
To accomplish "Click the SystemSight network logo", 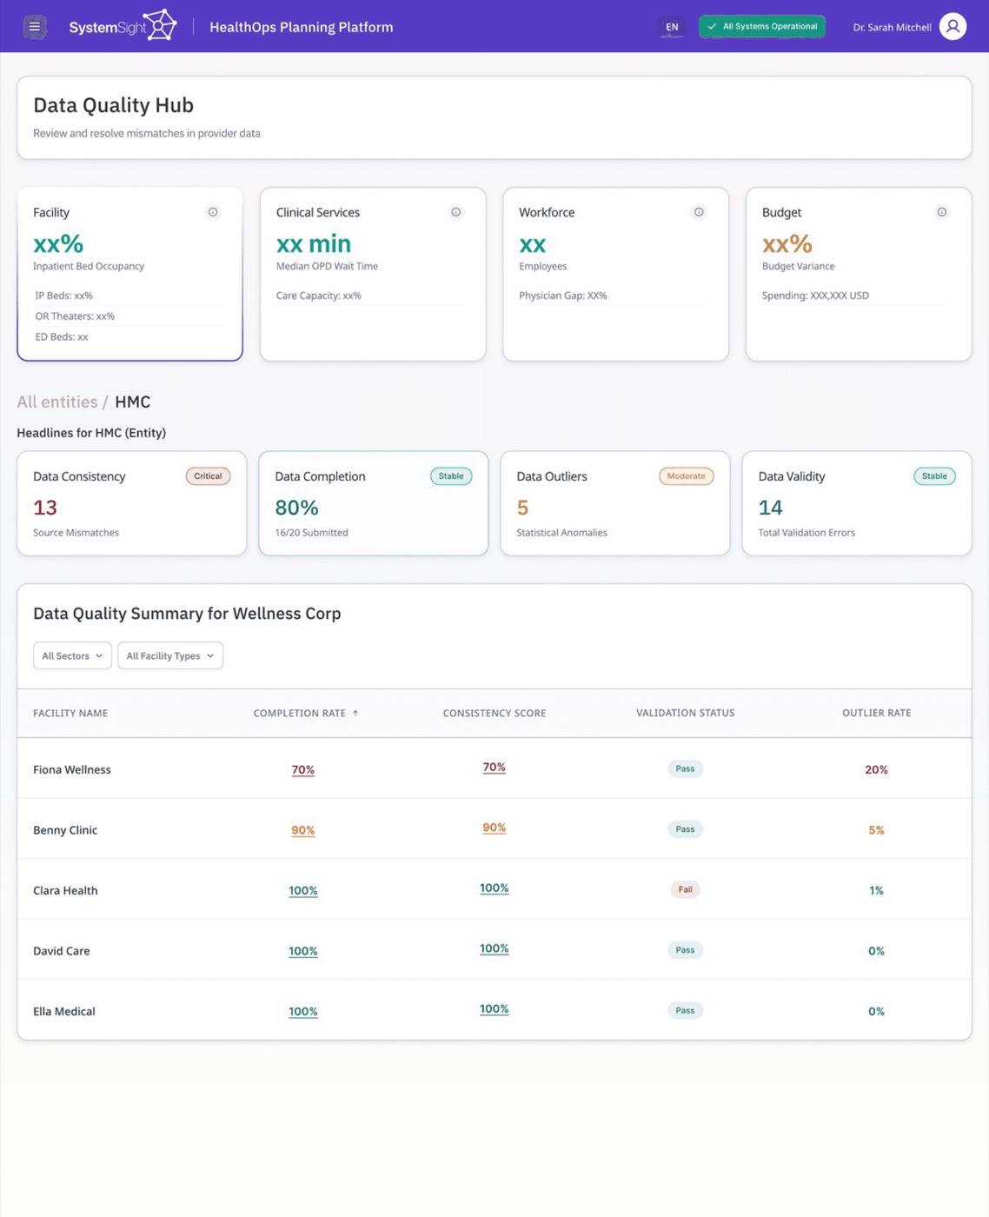I will (x=161, y=25).
